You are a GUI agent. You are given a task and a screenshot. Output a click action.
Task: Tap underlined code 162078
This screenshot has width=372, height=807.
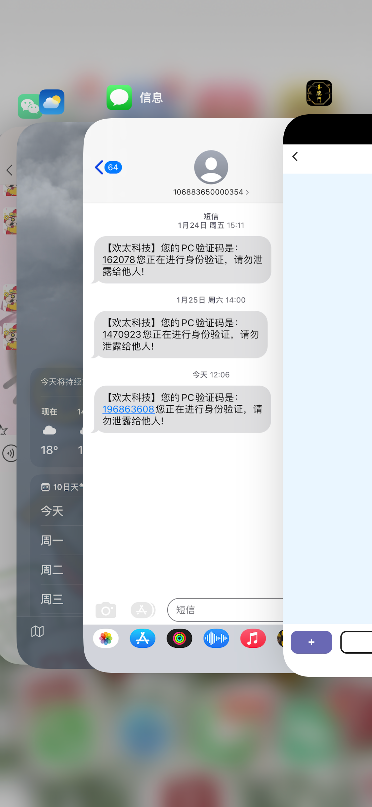click(x=119, y=260)
